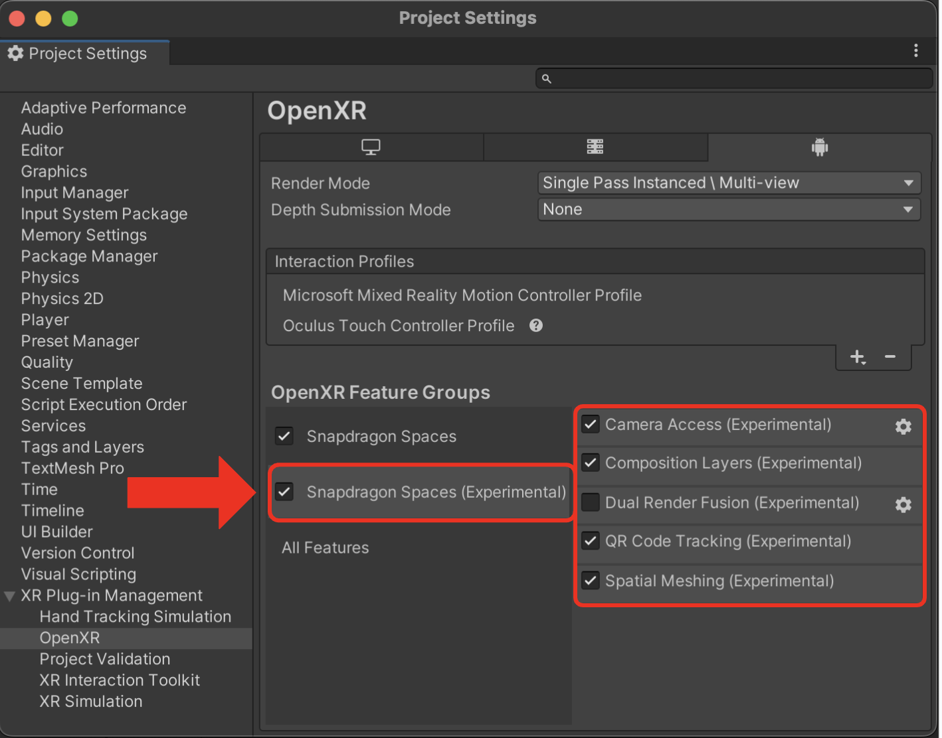Collapse the XR Plug-in Management section
The width and height of the screenshot is (942, 738).
coord(9,596)
